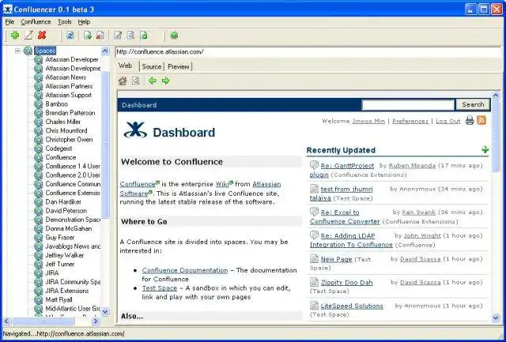This screenshot has height=342, width=506.
Task: Click the orange RSS feed icon
Action: coord(481,121)
